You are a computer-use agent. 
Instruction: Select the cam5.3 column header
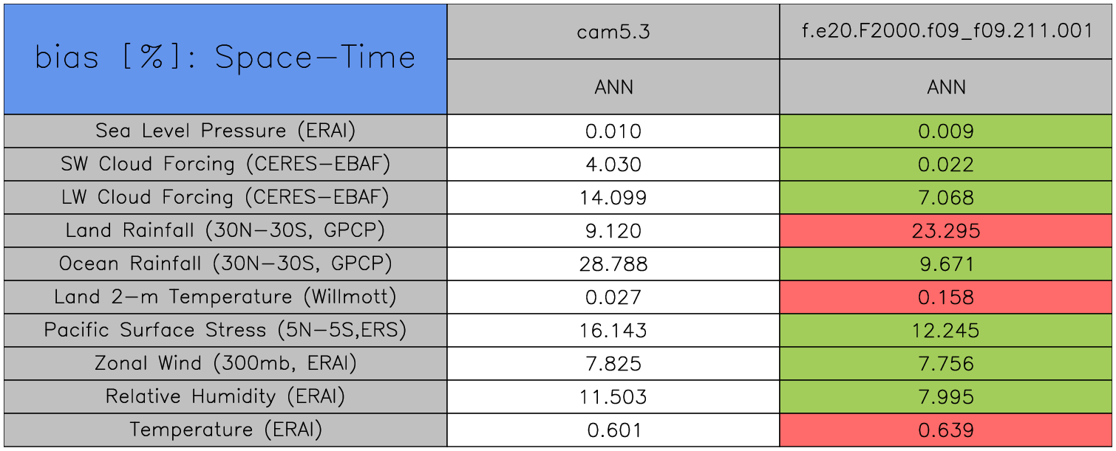(x=613, y=32)
